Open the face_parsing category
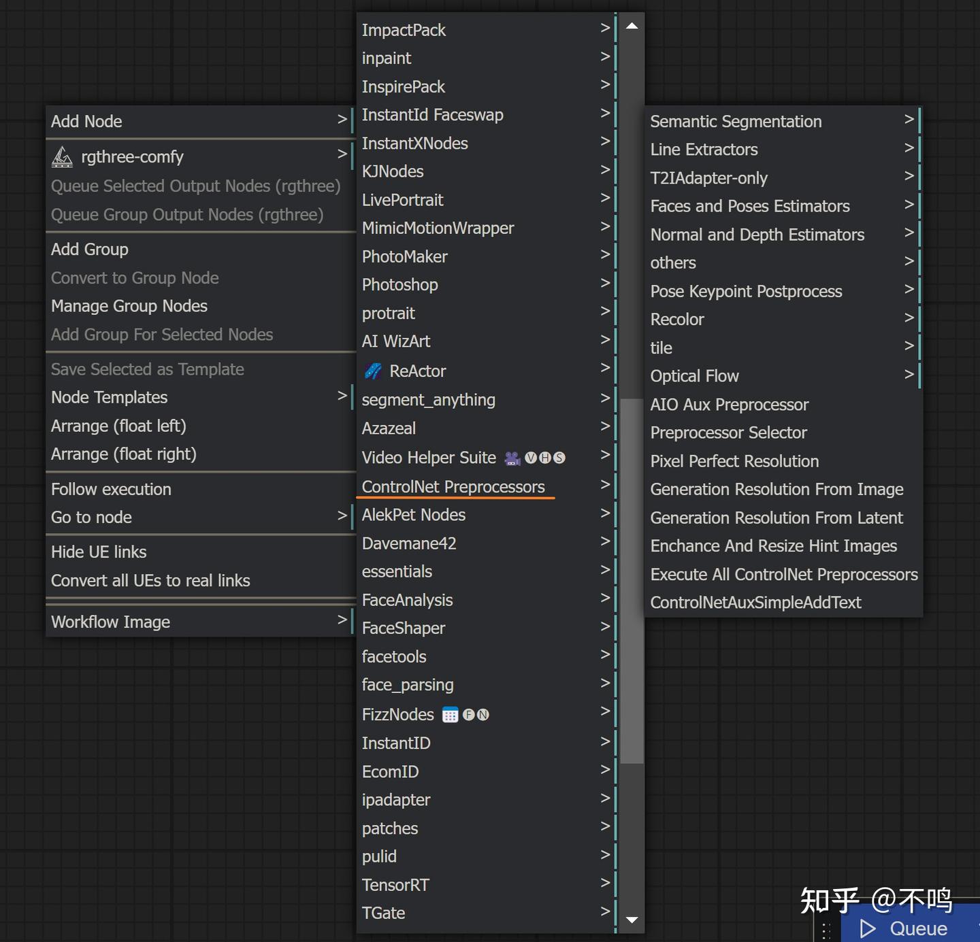The height and width of the screenshot is (942, 980). 487,685
